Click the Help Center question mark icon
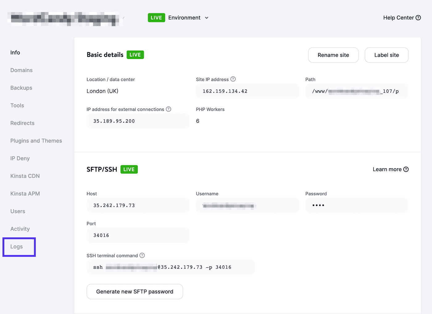432x314 pixels. click(419, 18)
